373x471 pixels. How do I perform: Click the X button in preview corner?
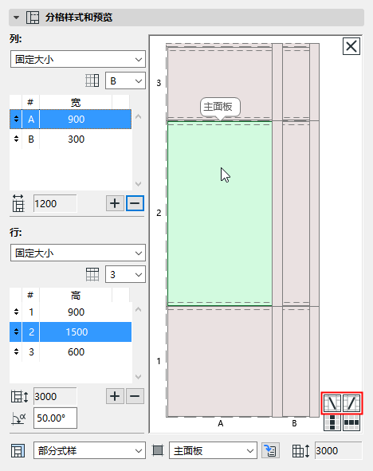[x=351, y=46]
